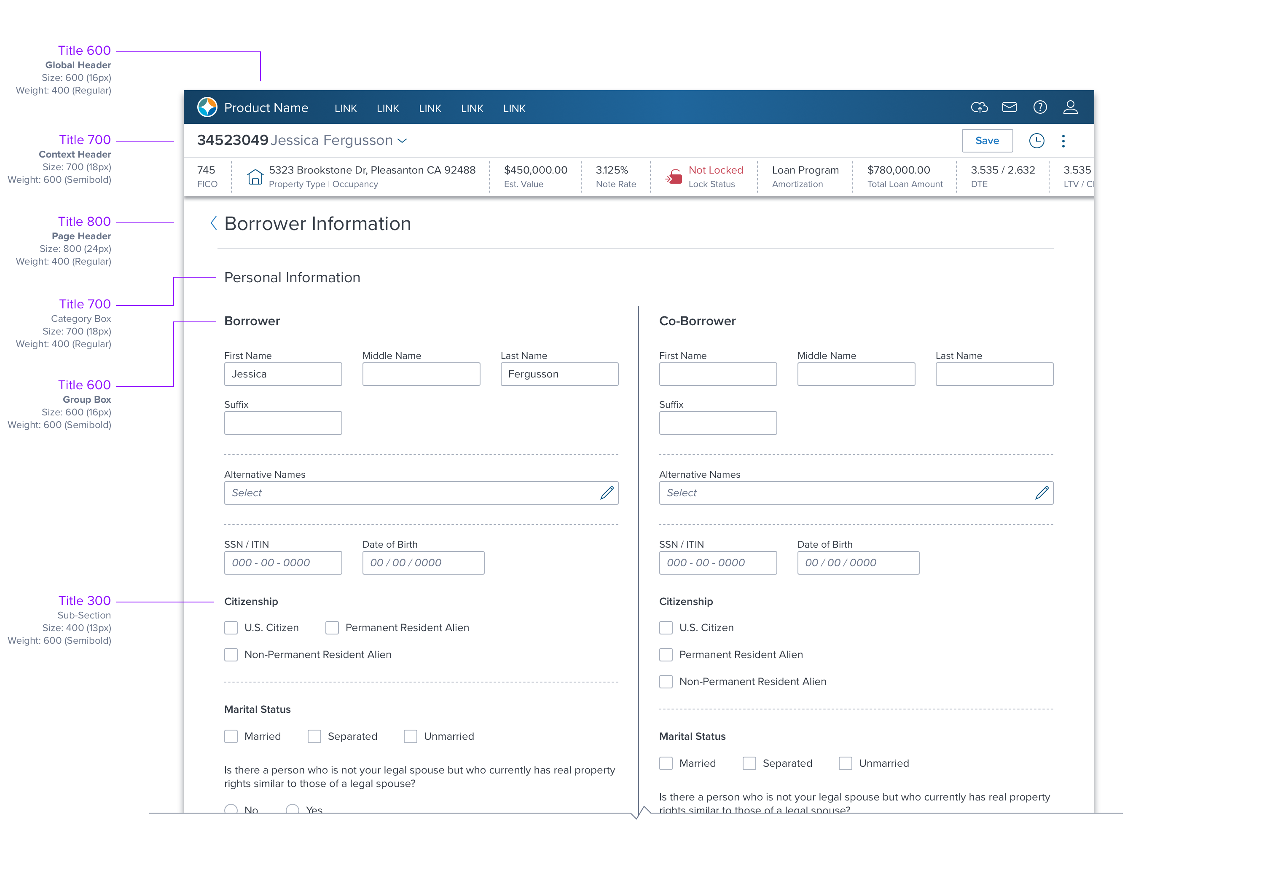Open the history clock icon
Viewport: 1278px width, 894px height.
1036,141
